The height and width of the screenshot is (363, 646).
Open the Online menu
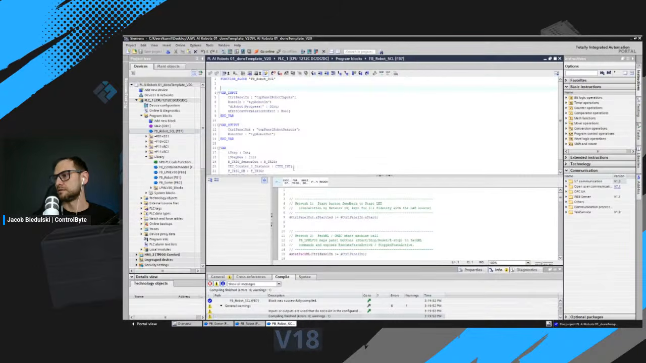click(180, 45)
